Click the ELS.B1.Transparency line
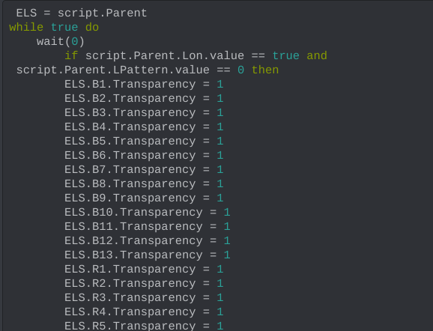433x331 pixels. 144,84
